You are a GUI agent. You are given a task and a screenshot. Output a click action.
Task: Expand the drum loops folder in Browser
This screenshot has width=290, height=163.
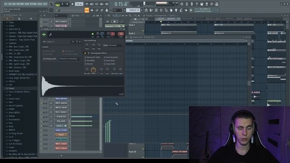[x=14, y=71]
